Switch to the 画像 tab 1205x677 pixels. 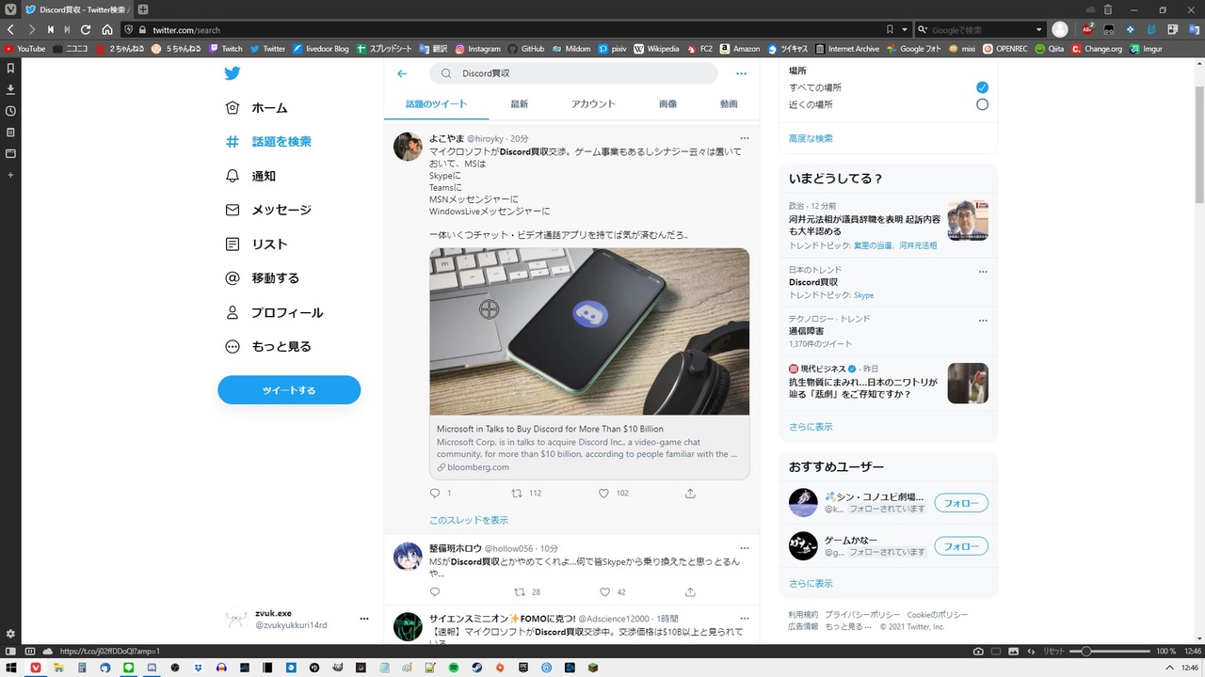pyautogui.click(x=667, y=104)
